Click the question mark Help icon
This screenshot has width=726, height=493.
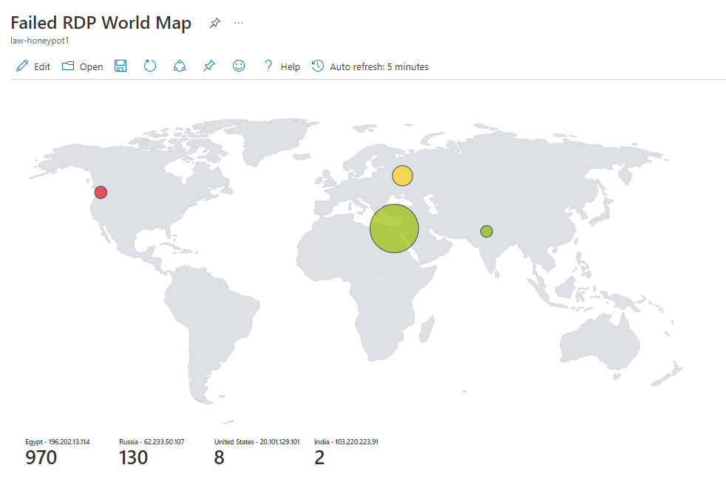[x=268, y=66]
